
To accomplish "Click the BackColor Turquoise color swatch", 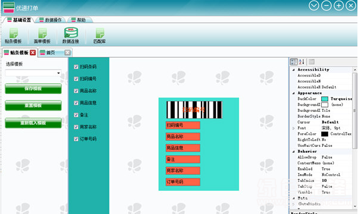I will pyautogui.click(x=325, y=99).
